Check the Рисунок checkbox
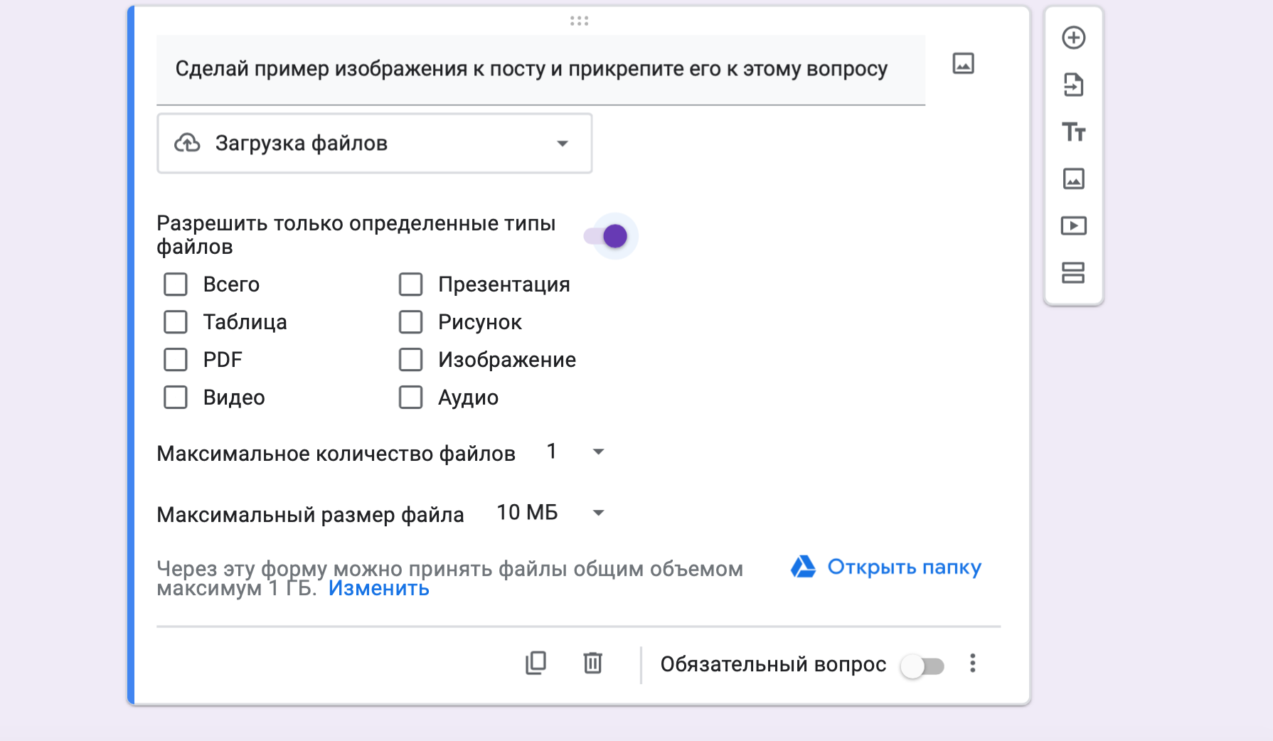Viewport: 1273px width, 741px height. point(411,322)
